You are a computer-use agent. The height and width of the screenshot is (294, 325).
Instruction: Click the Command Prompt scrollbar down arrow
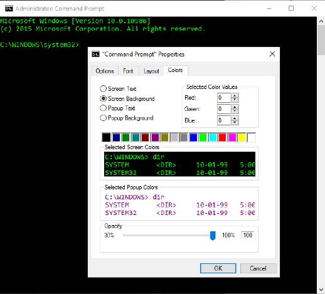tap(321, 290)
